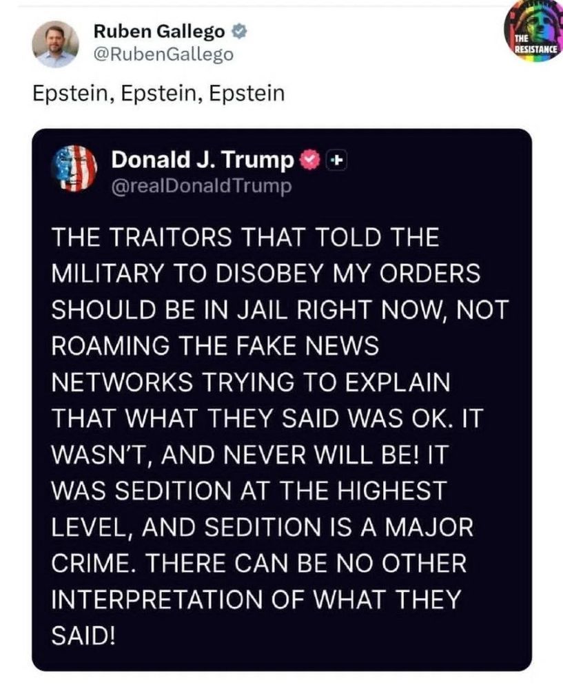Click the Donald J. Trump display name
The height and width of the screenshot is (689, 563).
[202, 160]
